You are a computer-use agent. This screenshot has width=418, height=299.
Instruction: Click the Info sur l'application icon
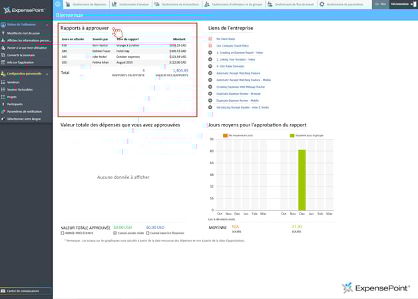3,63
